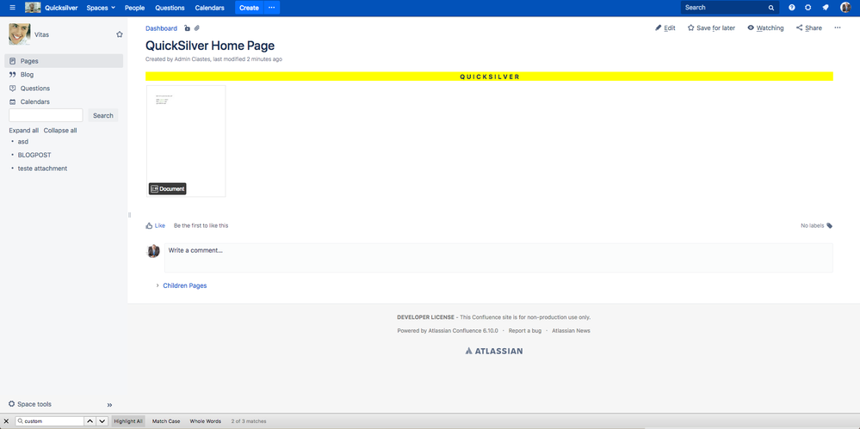The height and width of the screenshot is (429, 860).
Task: Jump to the previous find match
Action: [90, 421]
